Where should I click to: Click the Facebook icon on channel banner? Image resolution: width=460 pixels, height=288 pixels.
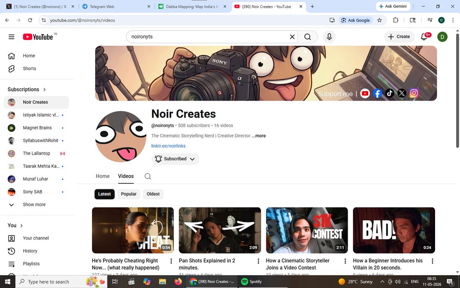pyautogui.click(x=377, y=93)
